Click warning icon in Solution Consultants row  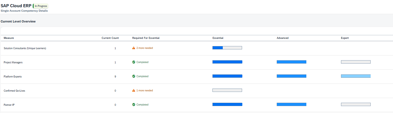[x=134, y=48]
